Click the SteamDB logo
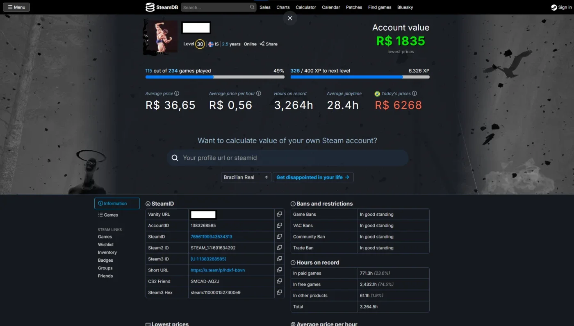The image size is (574, 326). [162, 7]
